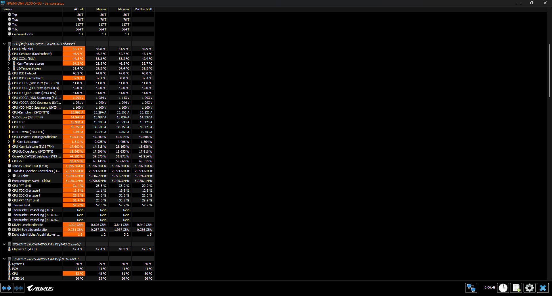Viewport: 552px width, 296px height.
Task: Select the CPU IOD-Durchschnitt row label
Action: click(x=27, y=78)
